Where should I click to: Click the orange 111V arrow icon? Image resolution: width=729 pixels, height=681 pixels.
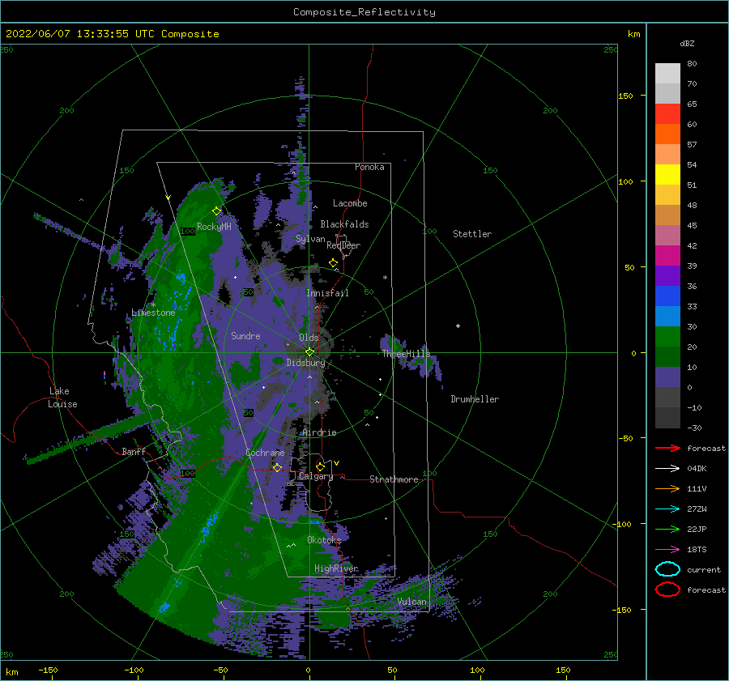point(667,488)
